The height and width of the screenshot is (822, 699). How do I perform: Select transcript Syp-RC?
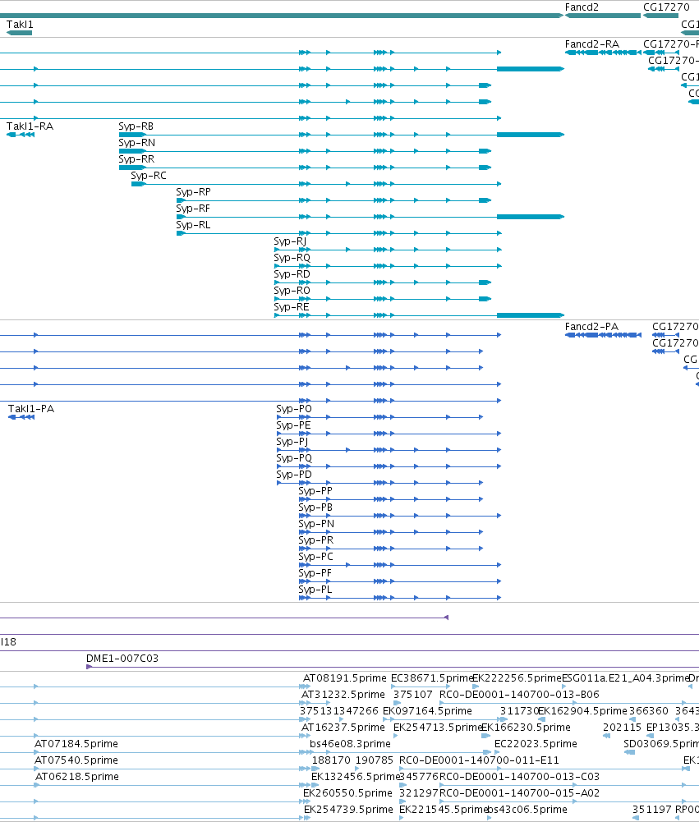click(x=316, y=184)
